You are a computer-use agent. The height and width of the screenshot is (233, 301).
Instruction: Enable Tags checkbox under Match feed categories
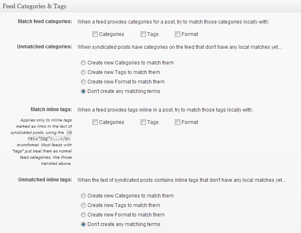pos(143,34)
